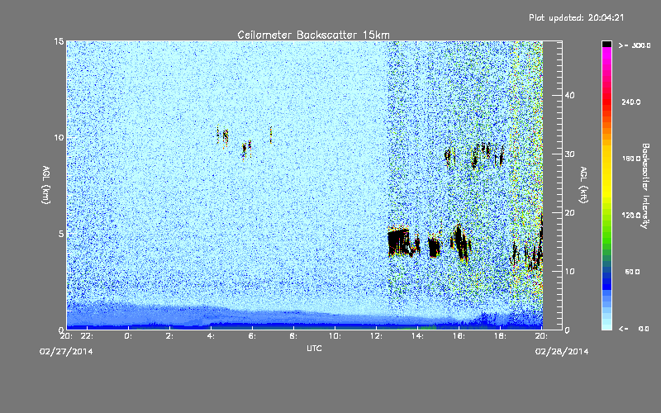Screen dimensions: 661x413
Task: Click the 120.0 colorbar tick label
Action: [631, 215]
